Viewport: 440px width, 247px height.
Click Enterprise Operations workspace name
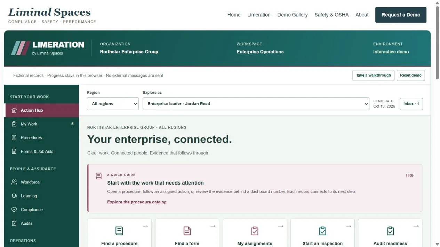[x=260, y=52]
